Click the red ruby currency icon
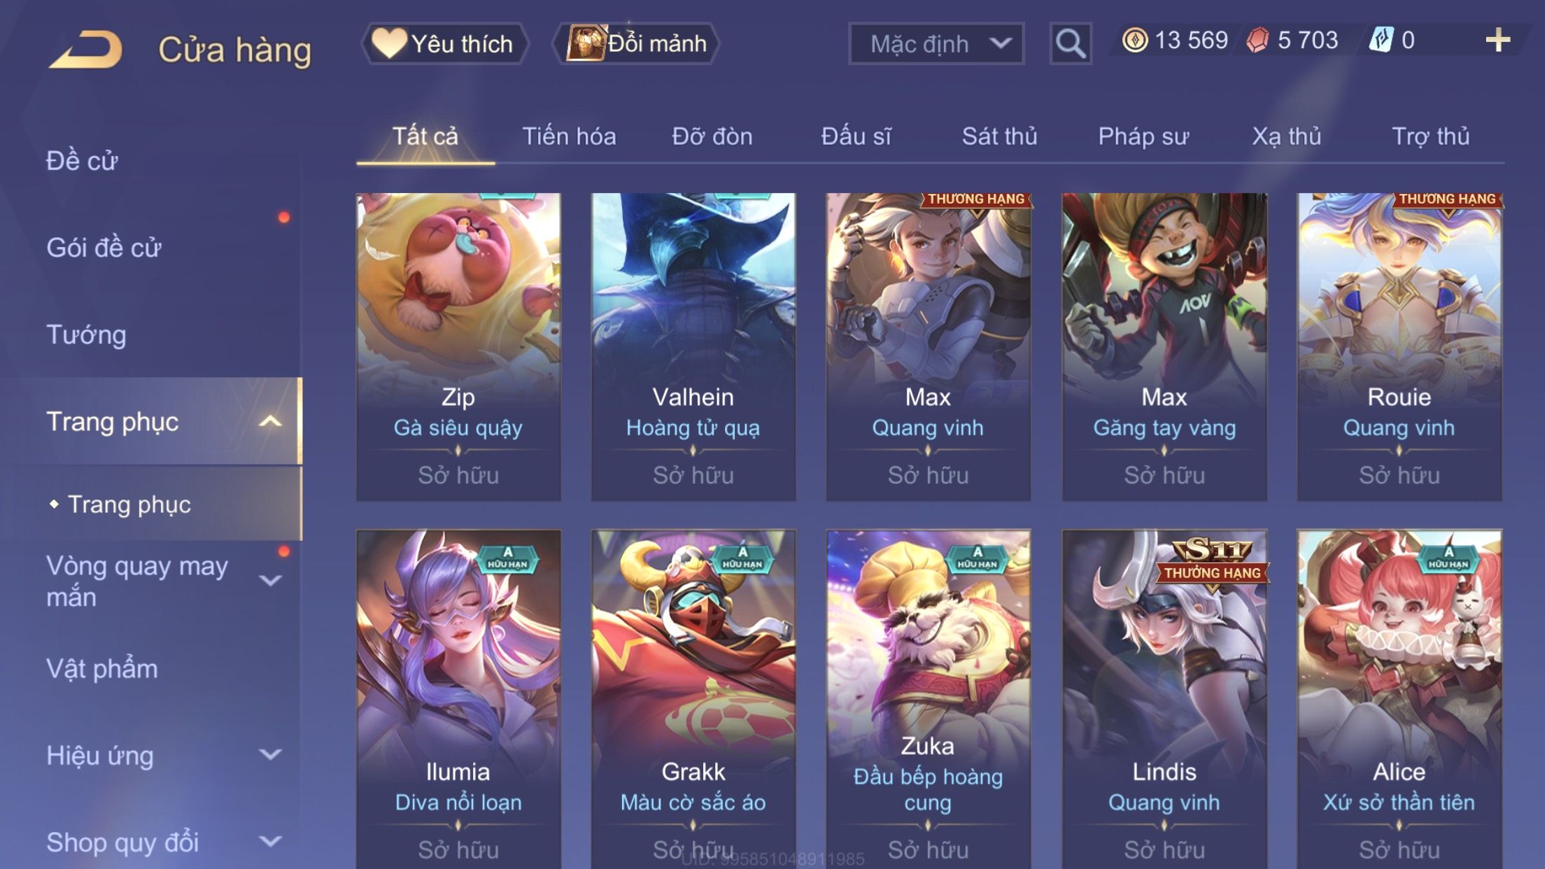The height and width of the screenshot is (869, 1545). [1257, 40]
